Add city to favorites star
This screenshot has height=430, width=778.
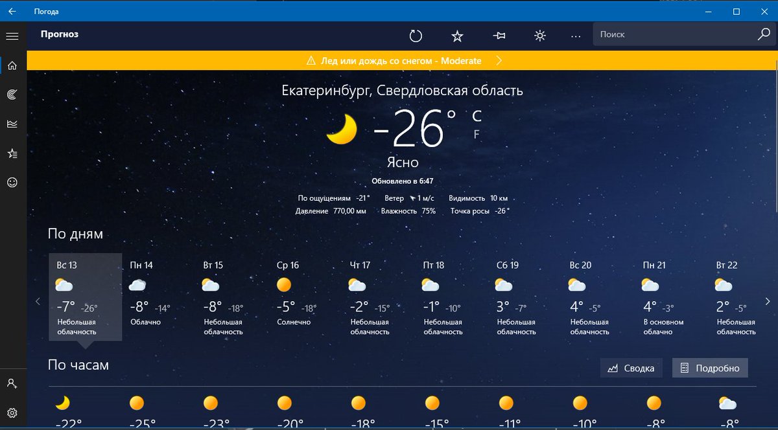[457, 36]
